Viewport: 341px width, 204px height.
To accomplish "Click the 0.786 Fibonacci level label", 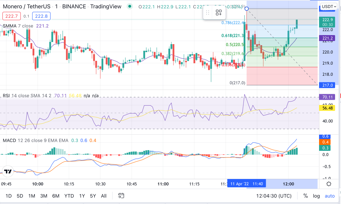I will click(233, 23).
